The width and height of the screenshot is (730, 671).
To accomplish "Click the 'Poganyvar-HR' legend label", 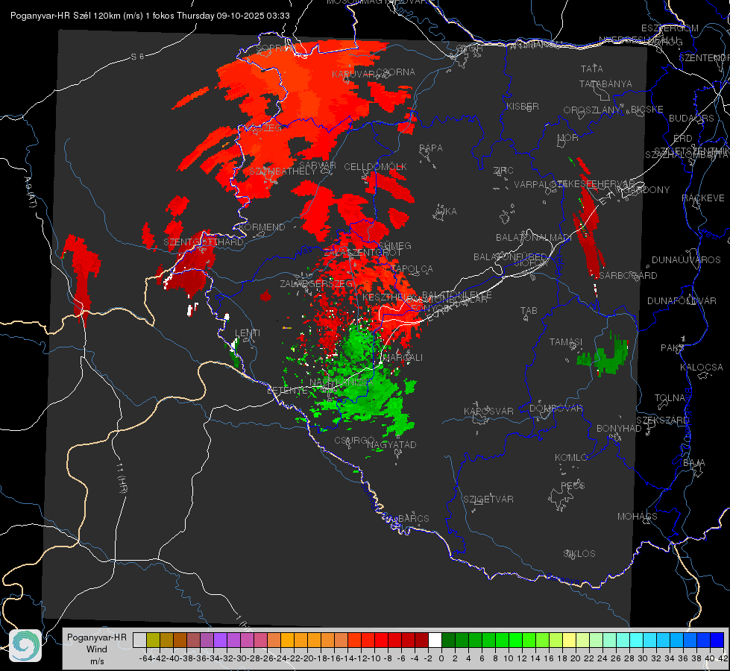I will click(97, 637).
